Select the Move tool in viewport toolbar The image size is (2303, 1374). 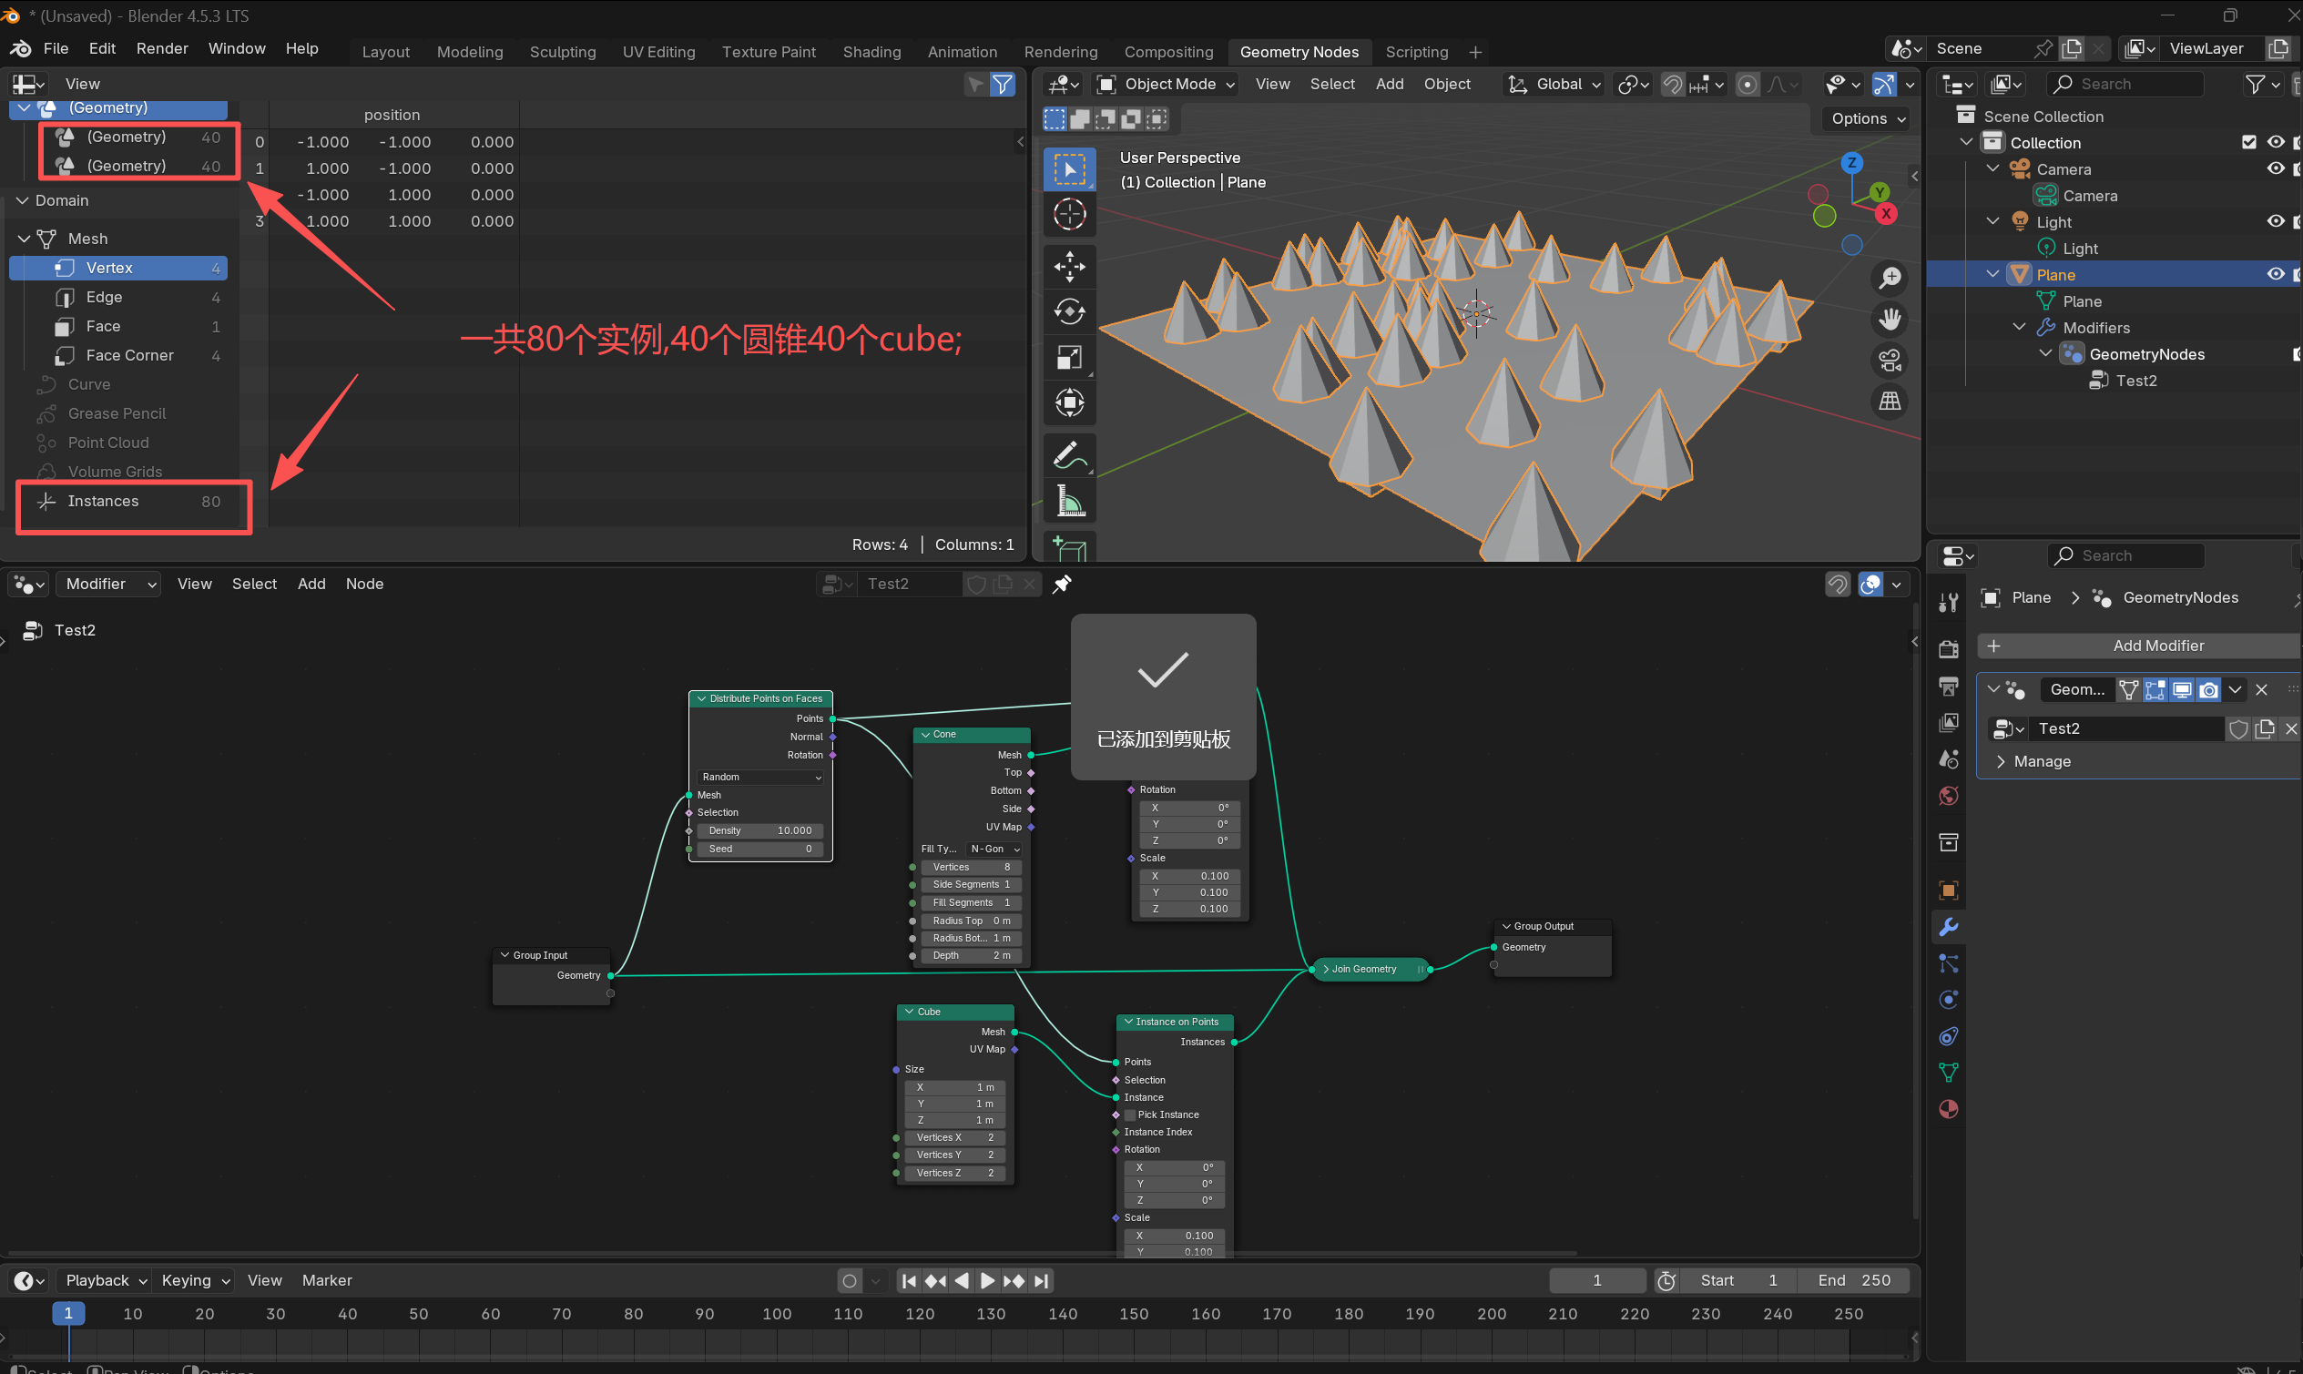click(x=1070, y=267)
